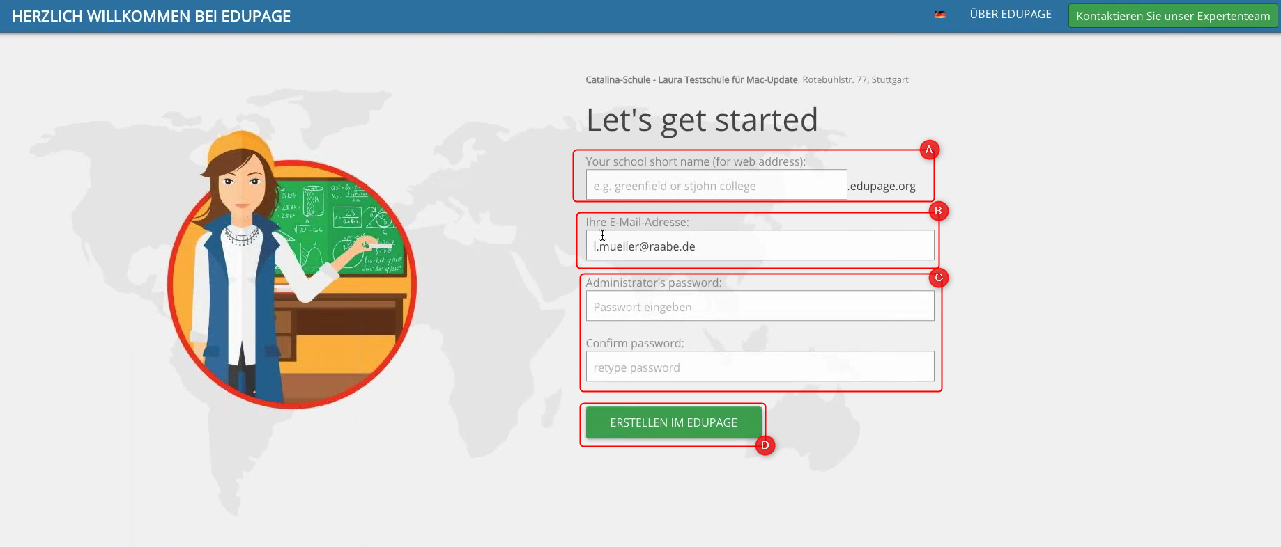
Task: Click the 'Administrator's password:' label
Action: click(x=654, y=283)
